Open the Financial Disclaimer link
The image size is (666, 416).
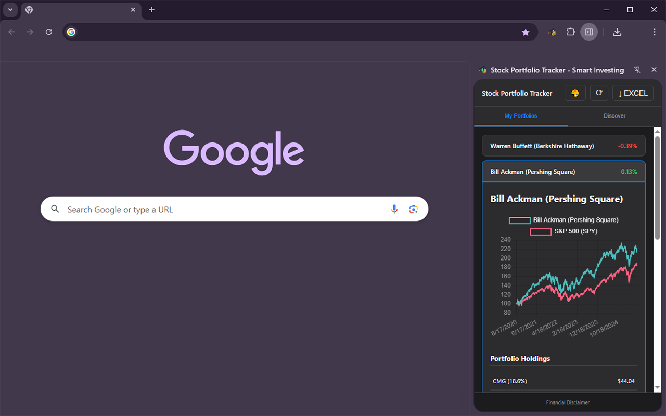pyautogui.click(x=568, y=402)
